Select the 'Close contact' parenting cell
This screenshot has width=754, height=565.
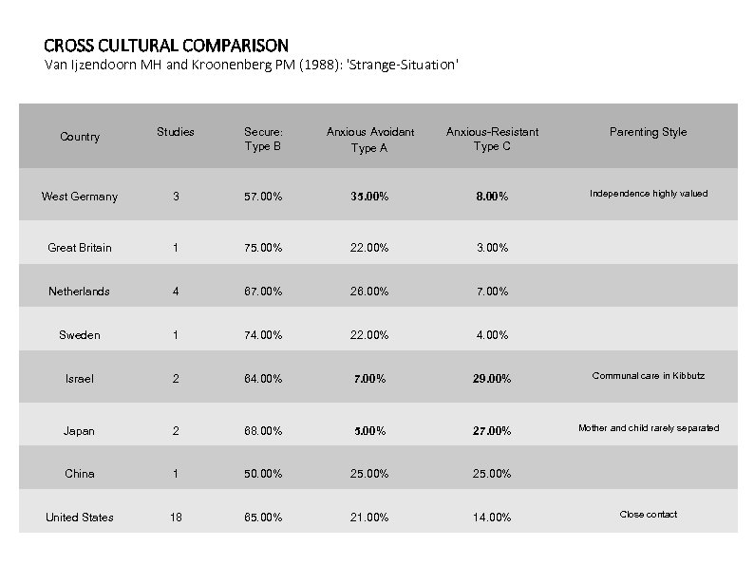pos(648,515)
